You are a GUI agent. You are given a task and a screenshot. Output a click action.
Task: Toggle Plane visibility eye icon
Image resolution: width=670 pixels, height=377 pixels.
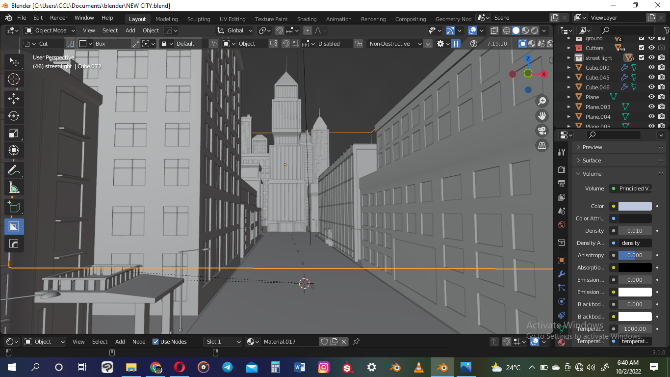651,97
